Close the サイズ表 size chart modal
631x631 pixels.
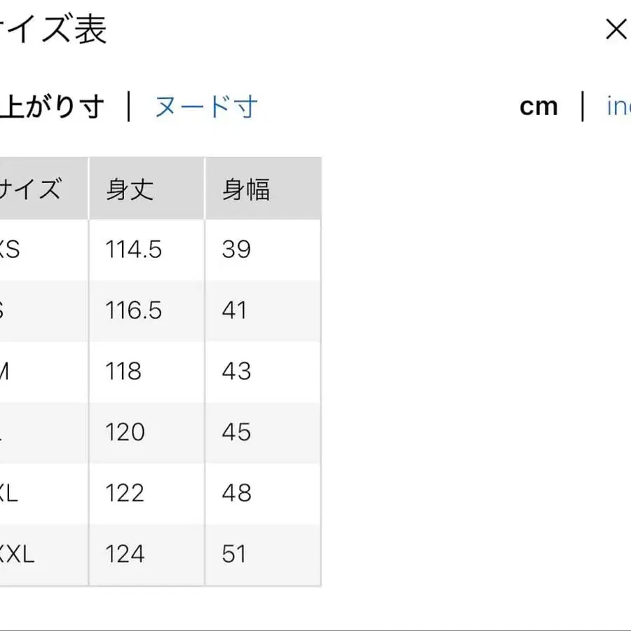pos(616,29)
